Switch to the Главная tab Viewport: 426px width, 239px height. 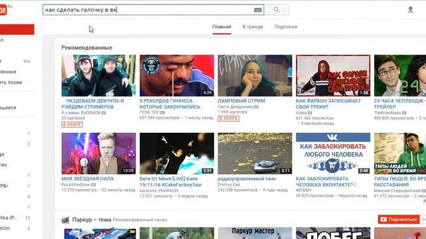[x=222, y=27]
